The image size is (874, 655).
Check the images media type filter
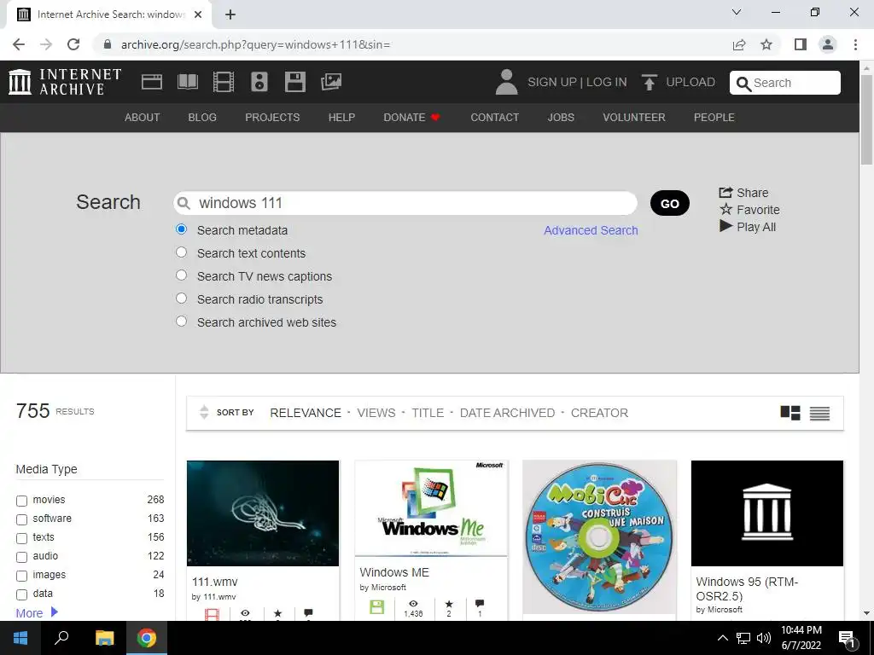(21, 576)
